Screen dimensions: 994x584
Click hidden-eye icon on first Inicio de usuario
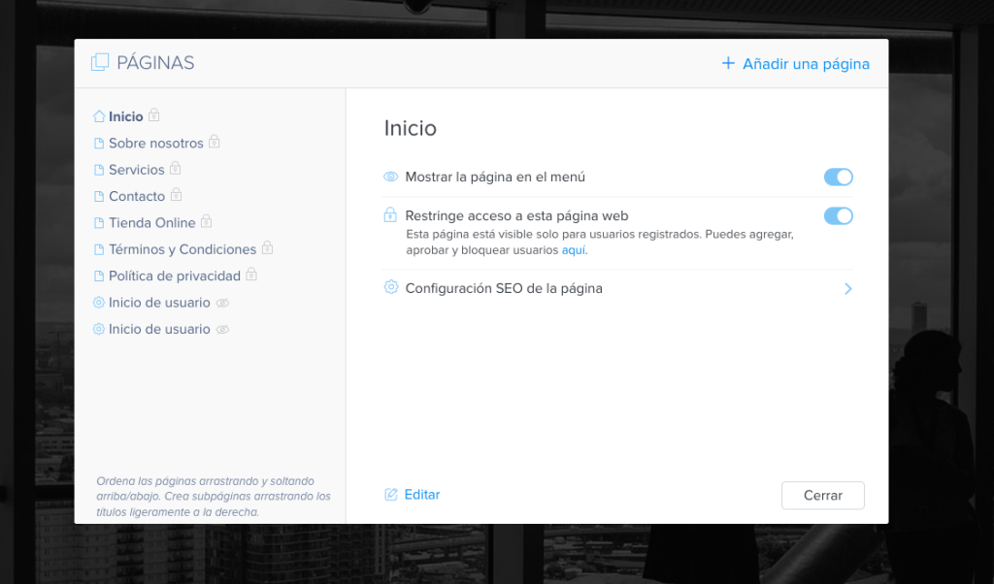pos(222,304)
